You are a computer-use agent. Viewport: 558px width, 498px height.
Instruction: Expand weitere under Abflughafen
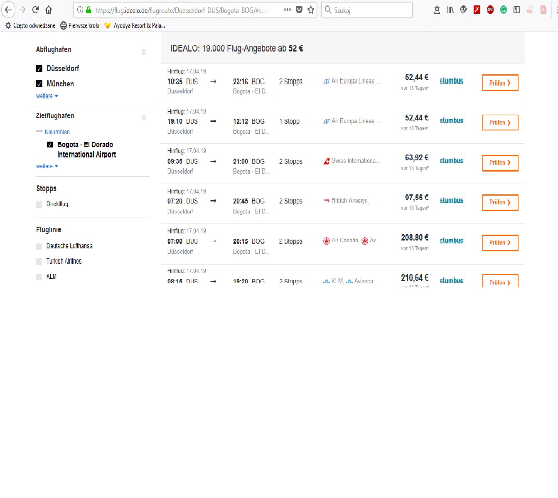47,96
